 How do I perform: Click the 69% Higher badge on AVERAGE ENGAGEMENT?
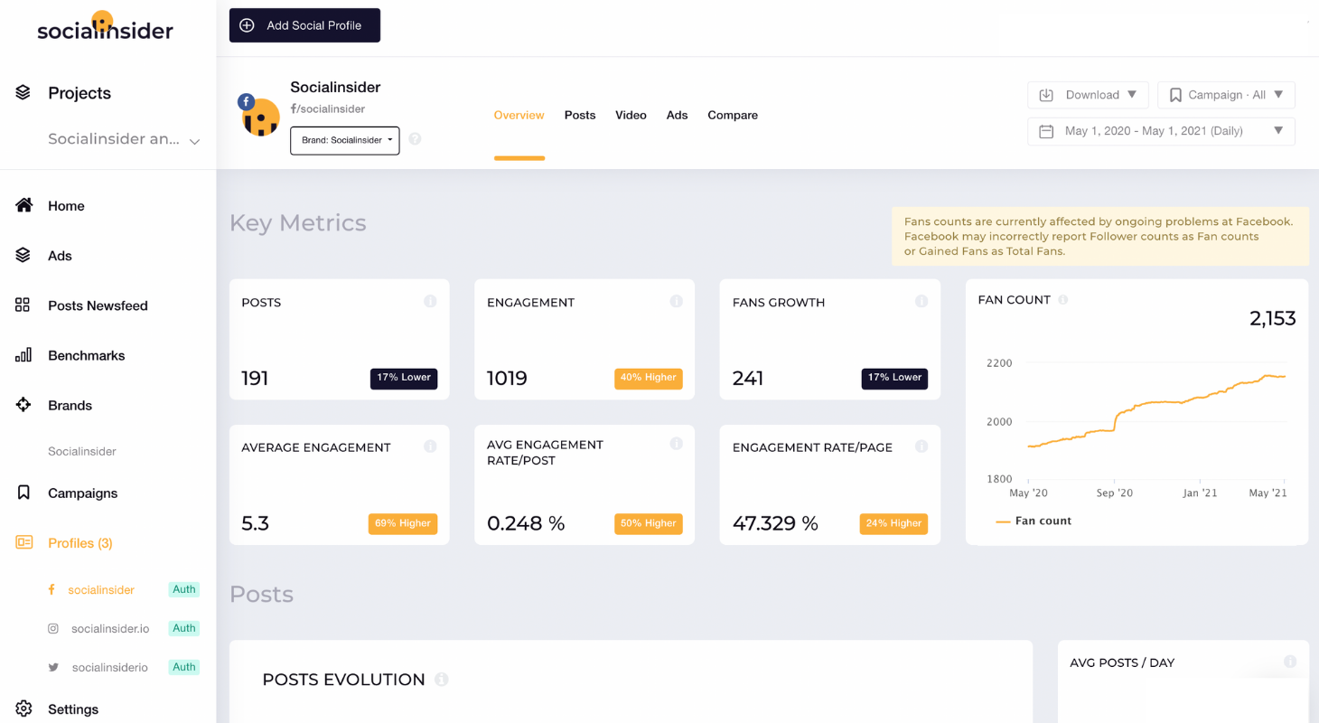[403, 523]
